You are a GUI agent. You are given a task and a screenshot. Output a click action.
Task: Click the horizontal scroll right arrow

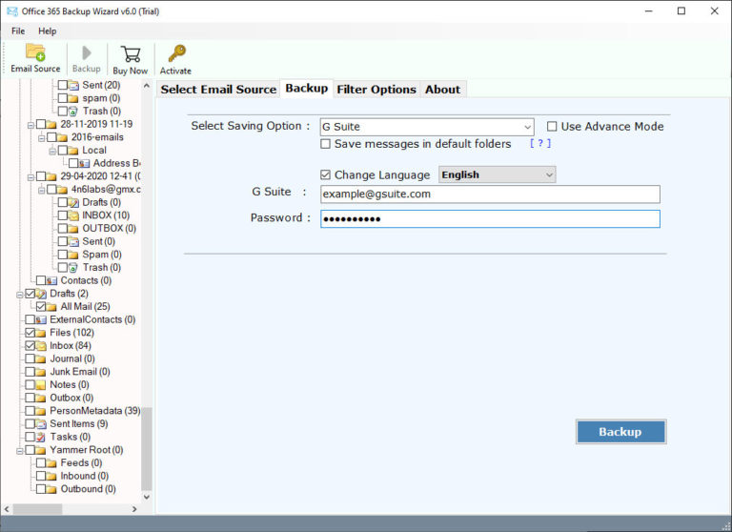(x=134, y=509)
